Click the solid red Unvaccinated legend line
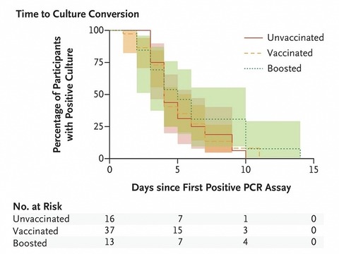 coord(253,38)
